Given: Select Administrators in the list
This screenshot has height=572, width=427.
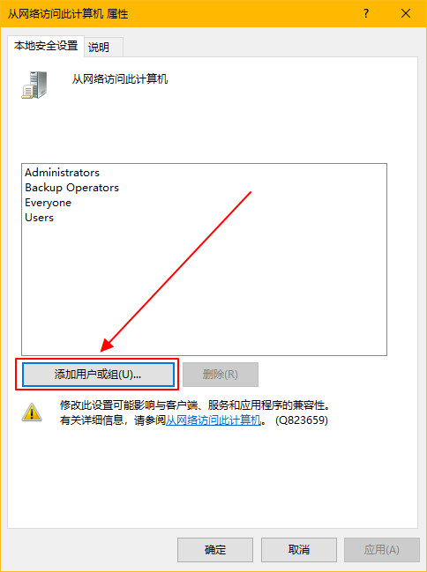Looking at the screenshot, I should point(62,172).
